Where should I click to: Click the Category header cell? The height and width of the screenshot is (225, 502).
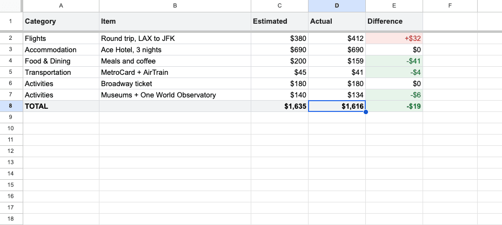(x=61, y=22)
